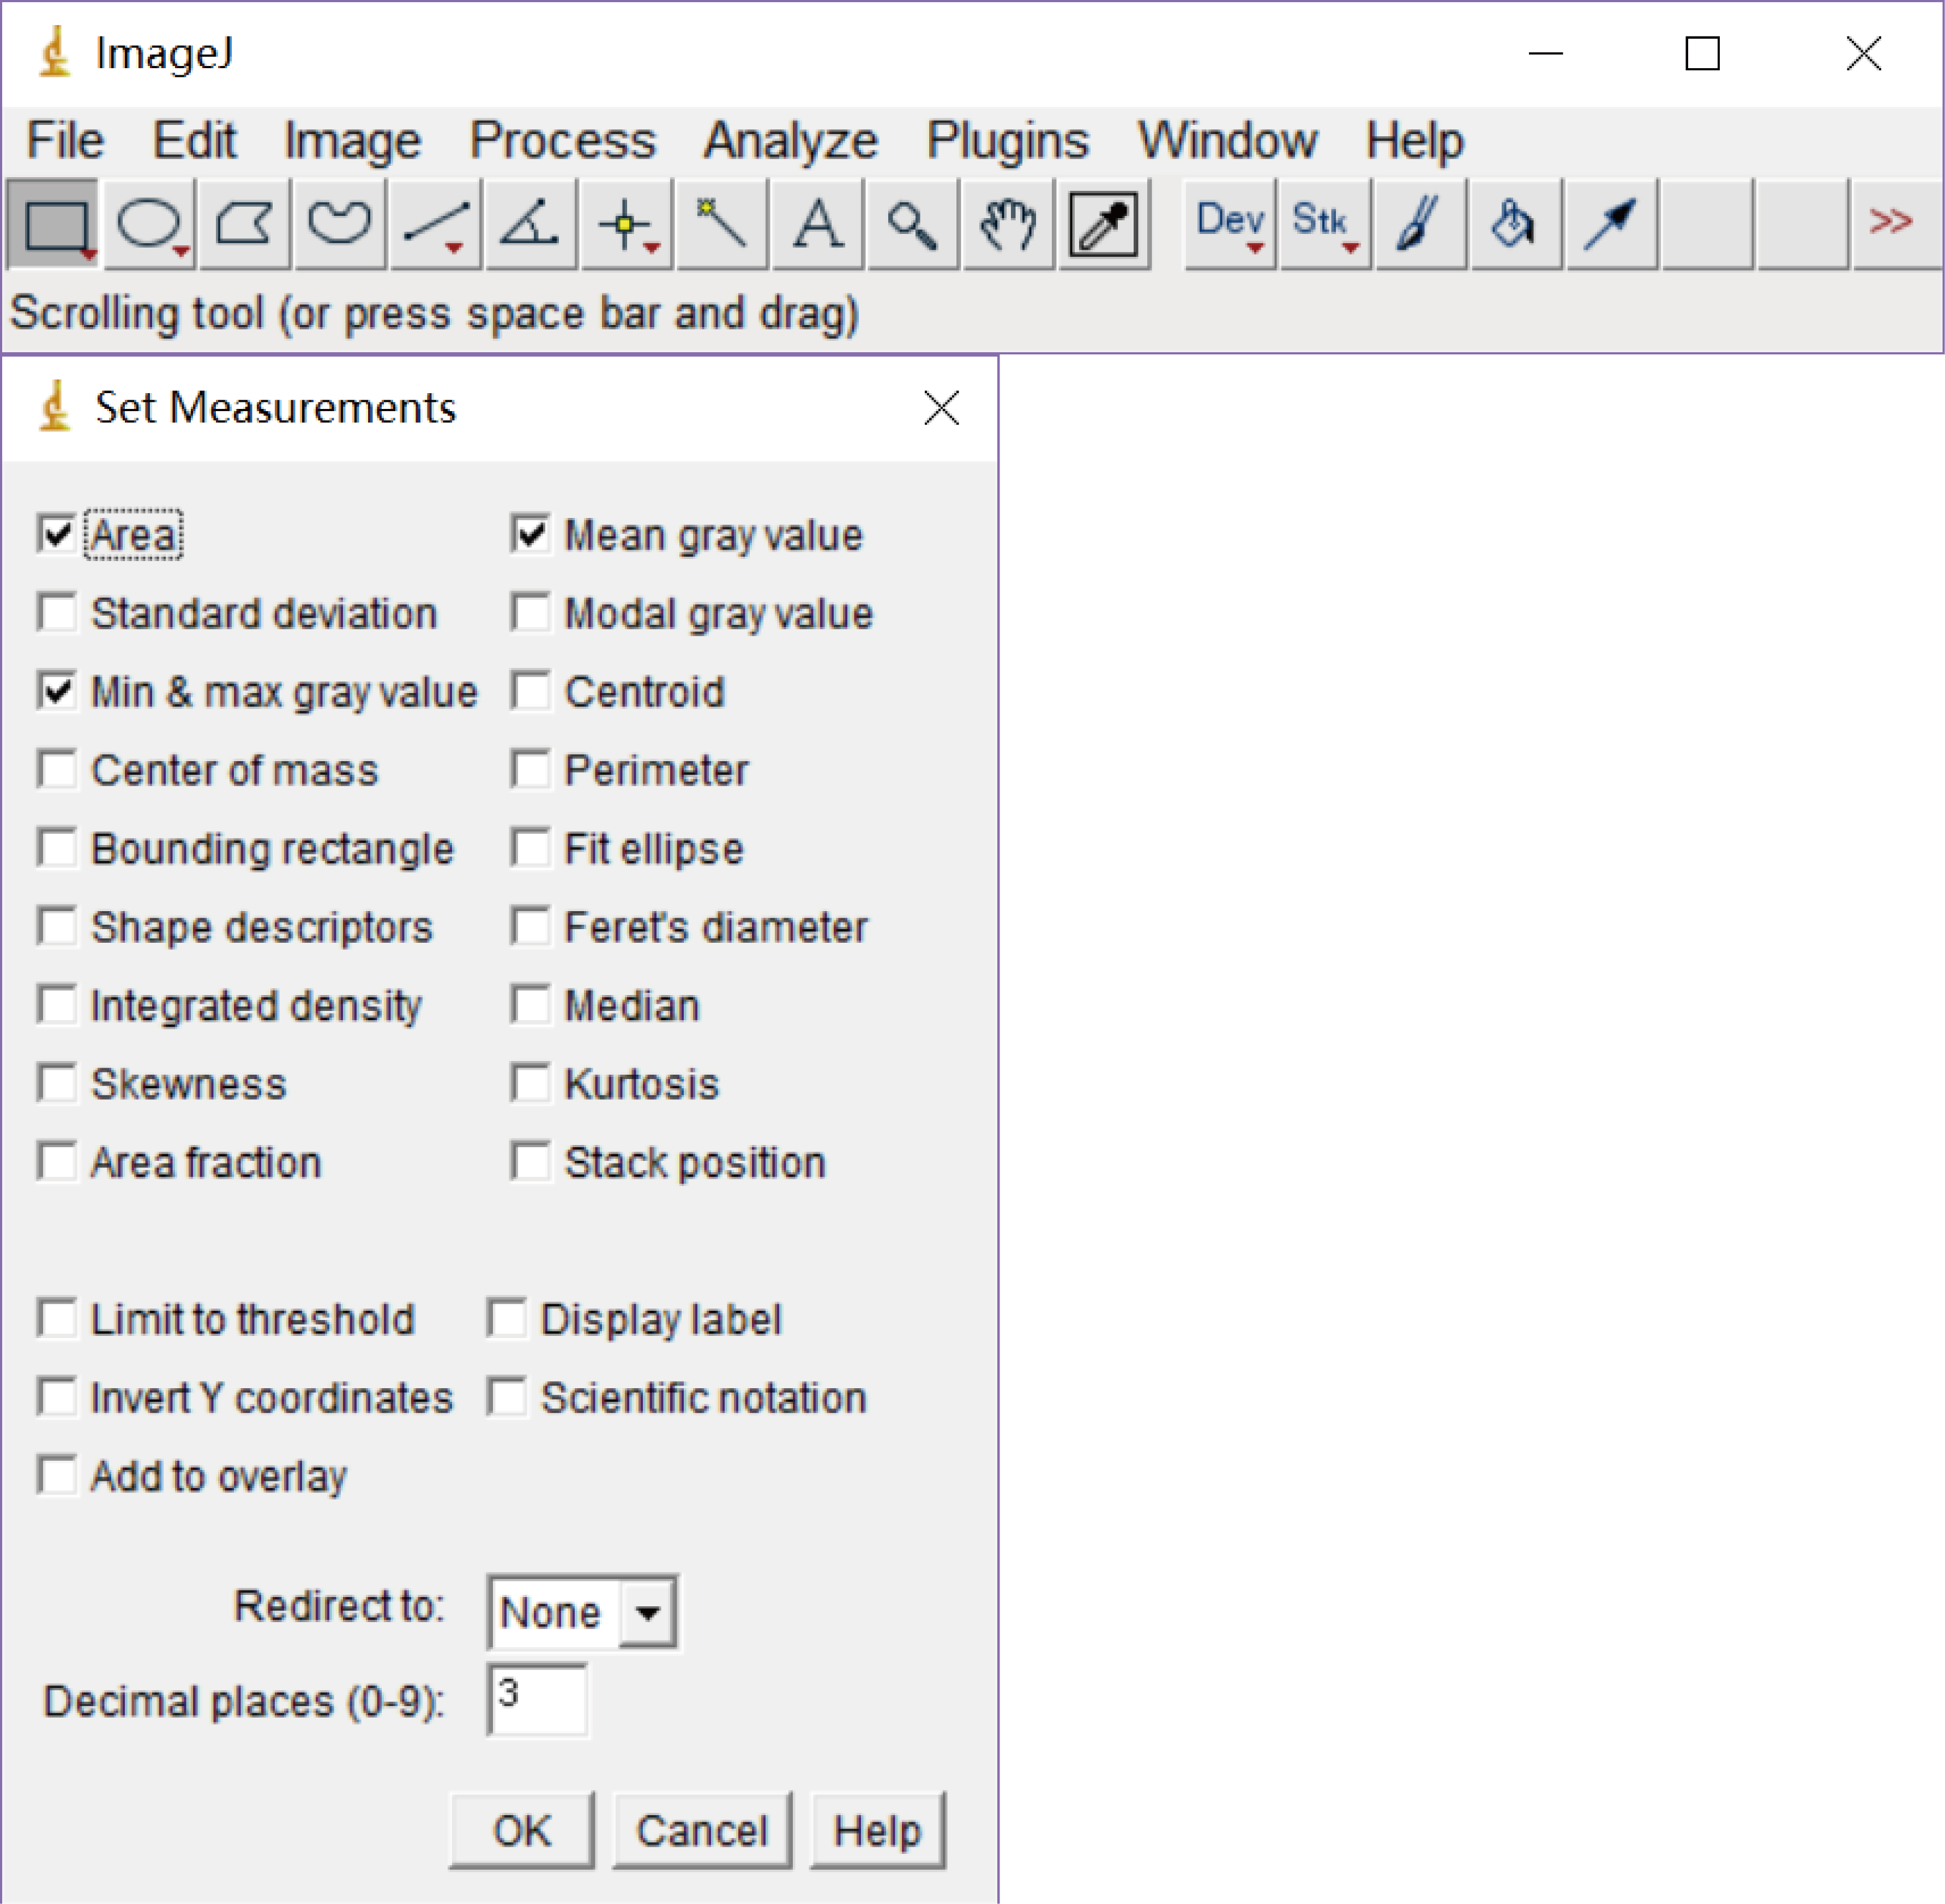This screenshot has height=1904, width=1945.
Task: Select the Paintbrush tool
Action: [x=1421, y=224]
